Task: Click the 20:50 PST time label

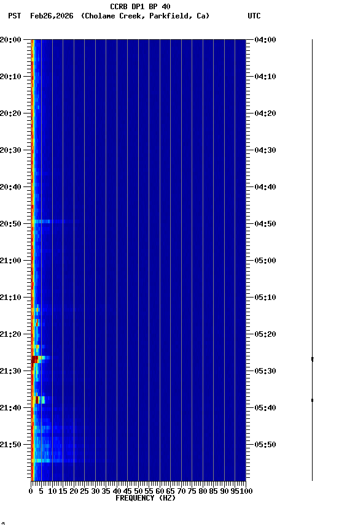Action: (10, 224)
